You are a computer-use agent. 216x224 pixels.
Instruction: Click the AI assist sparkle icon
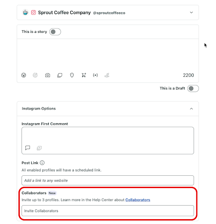click(x=35, y=75)
